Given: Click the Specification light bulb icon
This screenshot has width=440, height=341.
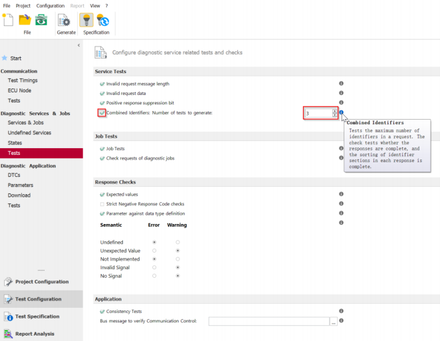Looking at the screenshot, I should point(86,20).
